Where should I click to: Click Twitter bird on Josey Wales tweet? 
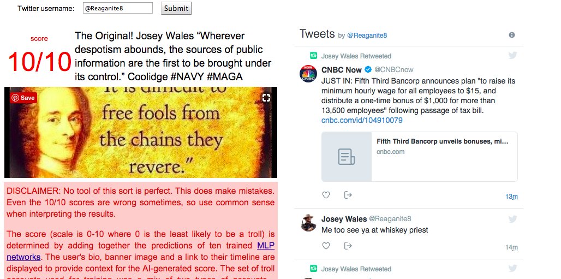coord(512,219)
